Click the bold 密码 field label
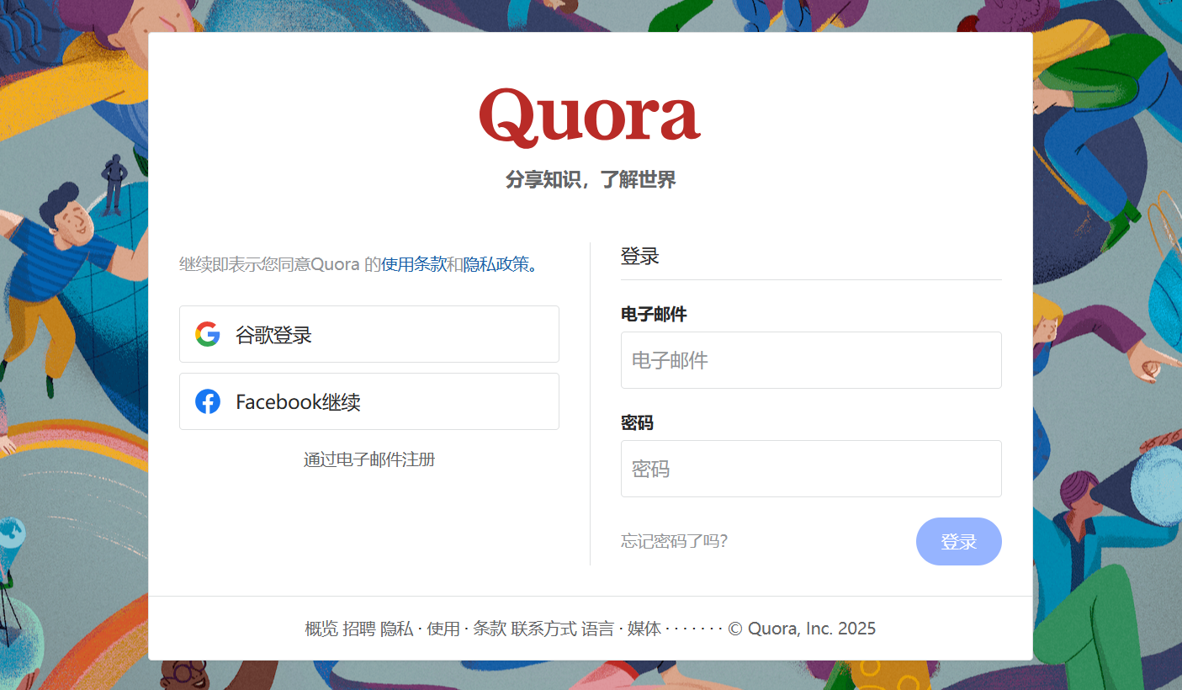The height and width of the screenshot is (690, 1182). click(637, 422)
